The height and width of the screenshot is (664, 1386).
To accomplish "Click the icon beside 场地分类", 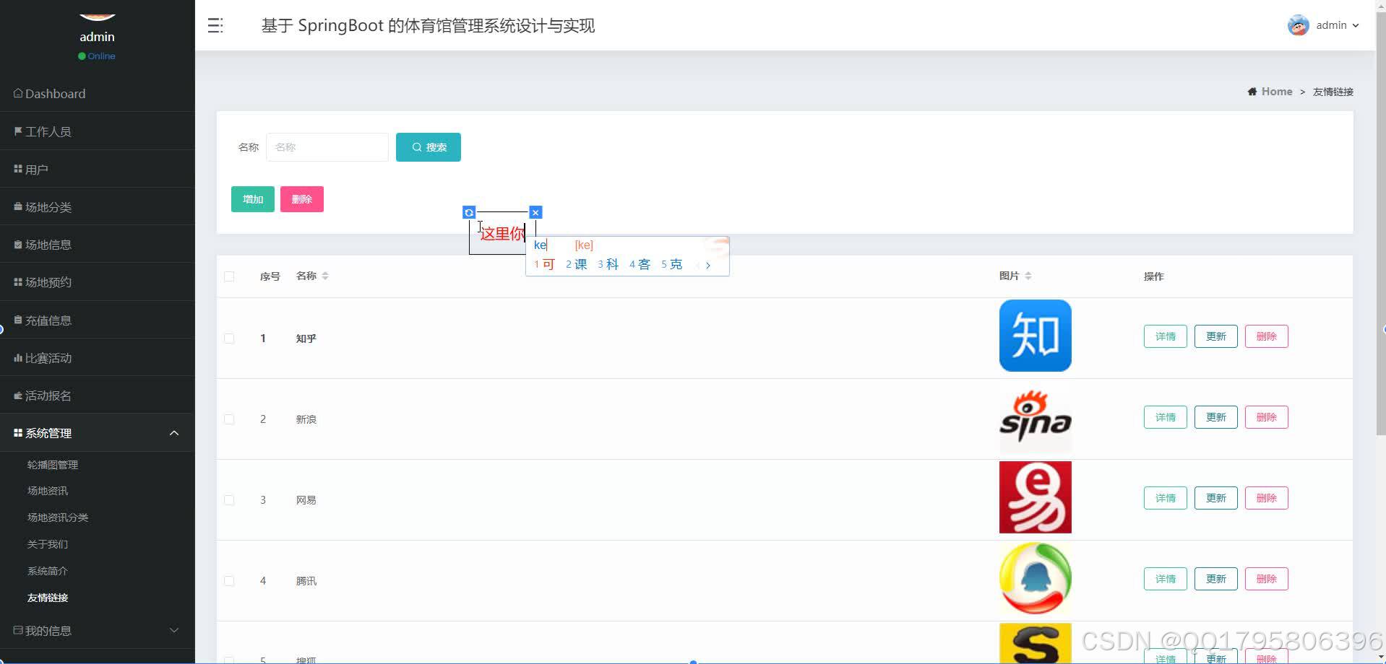I will pyautogui.click(x=18, y=206).
